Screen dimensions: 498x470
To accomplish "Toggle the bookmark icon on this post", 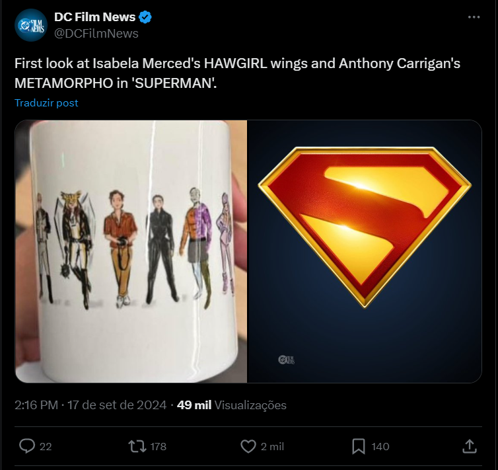I will [x=359, y=446].
